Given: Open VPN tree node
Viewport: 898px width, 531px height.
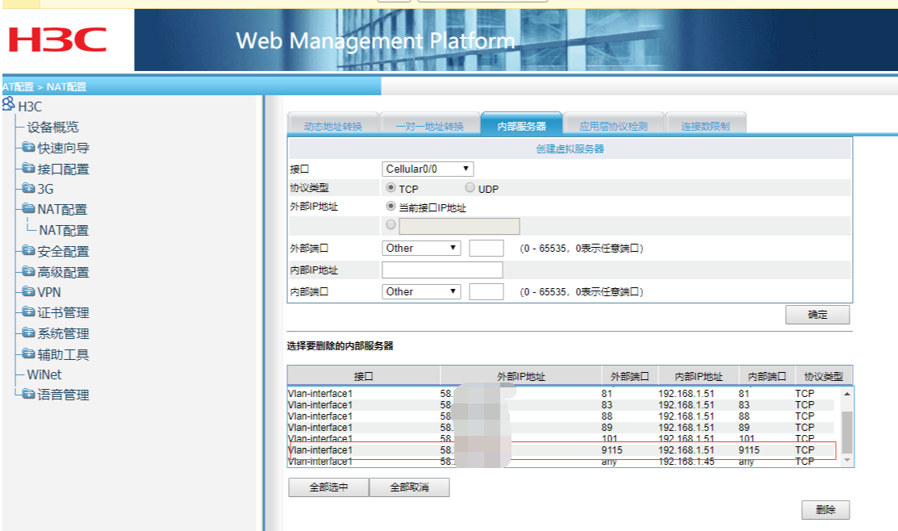Looking at the screenshot, I should click(x=48, y=292).
